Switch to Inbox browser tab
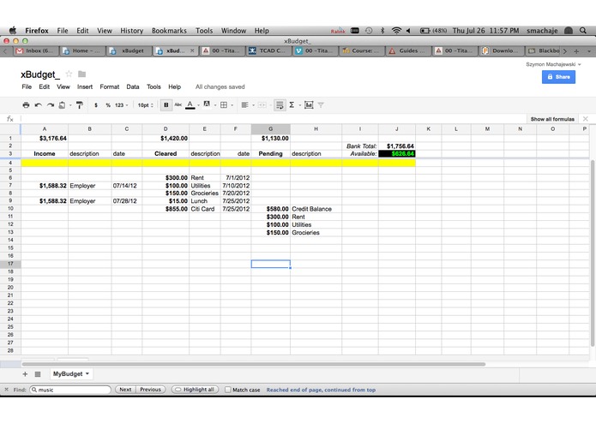This screenshot has height=423, width=596. (x=36, y=51)
